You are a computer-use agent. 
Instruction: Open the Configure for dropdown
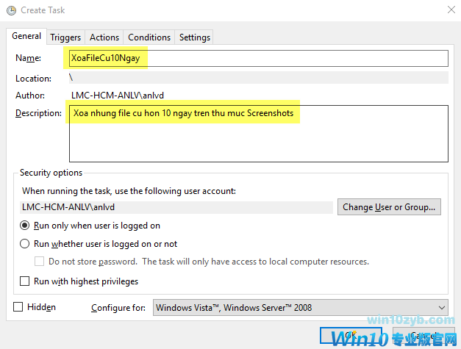coord(301,308)
